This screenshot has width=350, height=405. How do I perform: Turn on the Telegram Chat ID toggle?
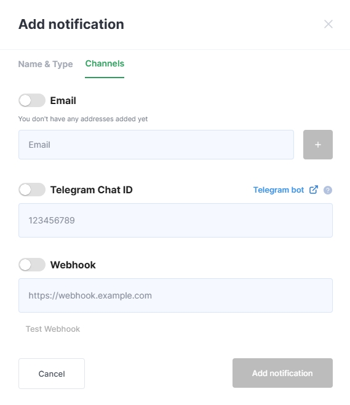pyautogui.click(x=32, y=190)
